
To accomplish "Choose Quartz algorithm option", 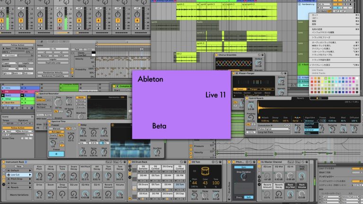I will click(x=311, y=127).
